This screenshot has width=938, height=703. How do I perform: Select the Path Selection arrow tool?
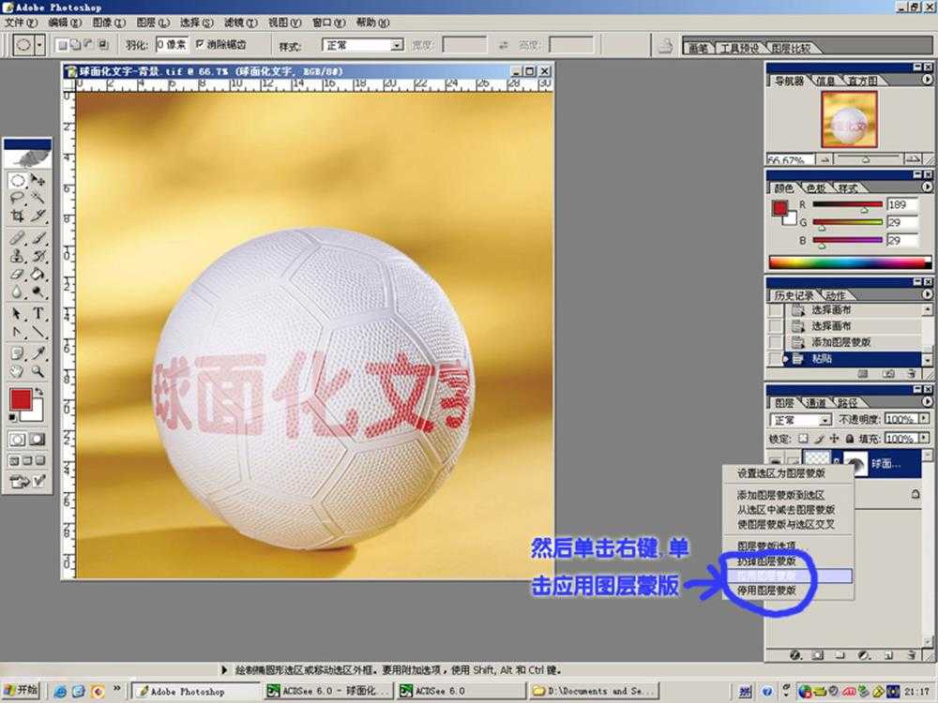coord(17,313)
